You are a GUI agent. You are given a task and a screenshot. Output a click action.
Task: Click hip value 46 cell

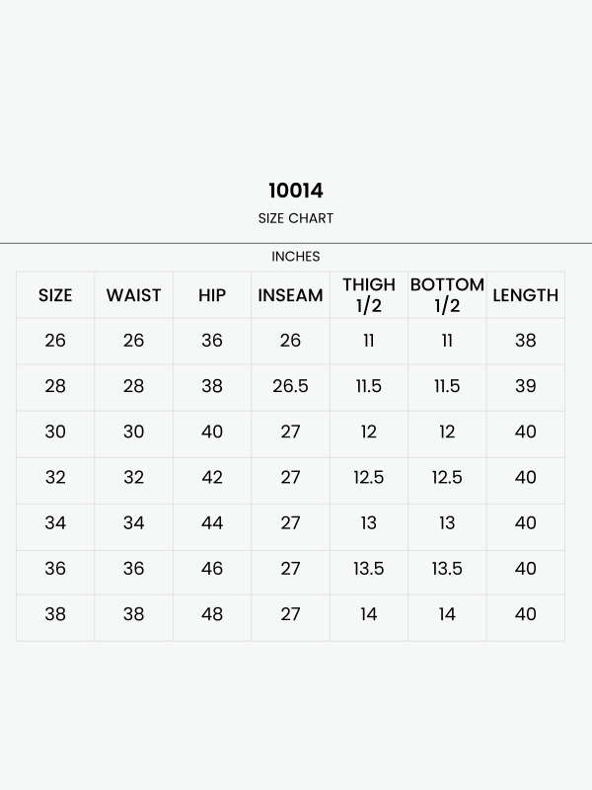point(212,569)
